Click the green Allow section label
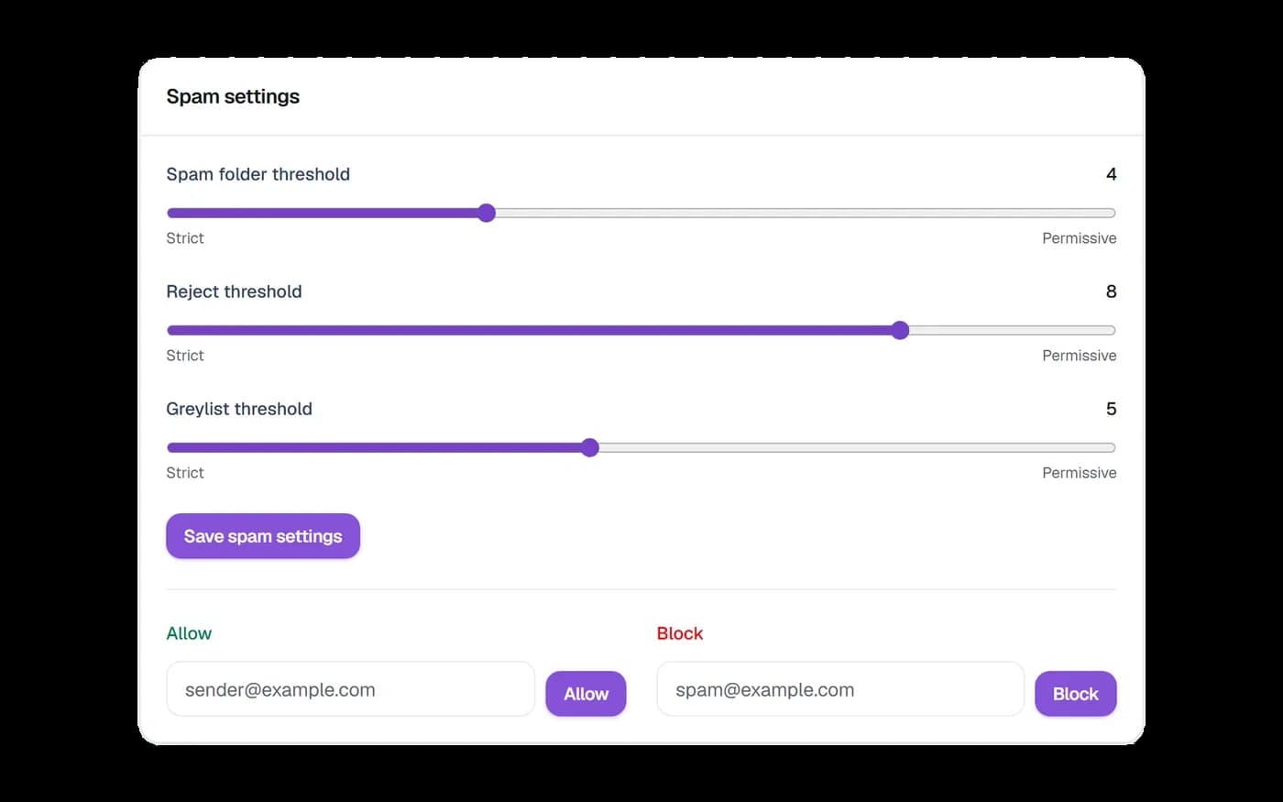This screenshot has height=802, width=1283. pos(189,633)
